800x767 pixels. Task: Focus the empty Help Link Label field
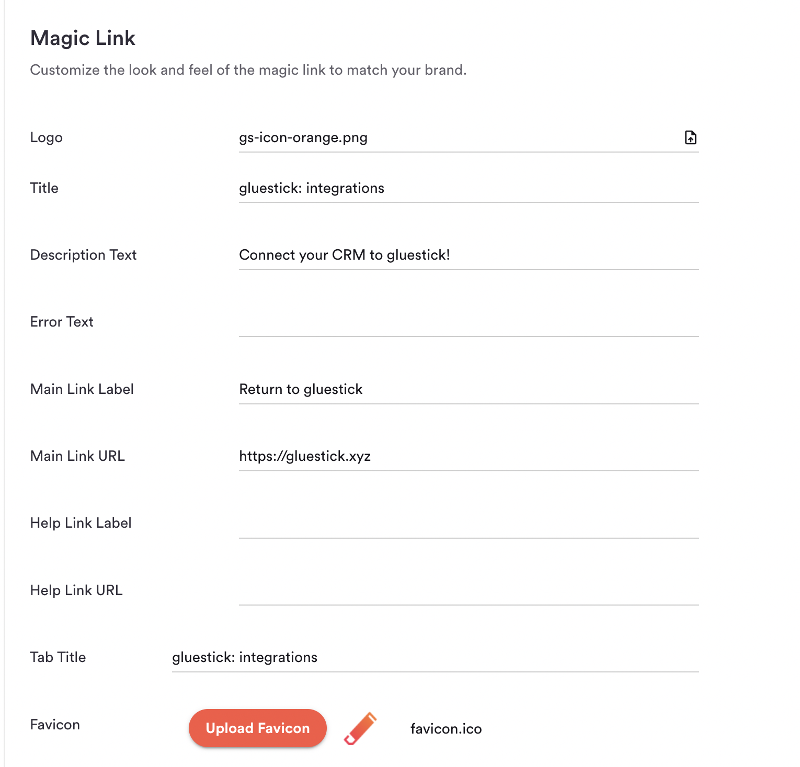click(468, 524)
